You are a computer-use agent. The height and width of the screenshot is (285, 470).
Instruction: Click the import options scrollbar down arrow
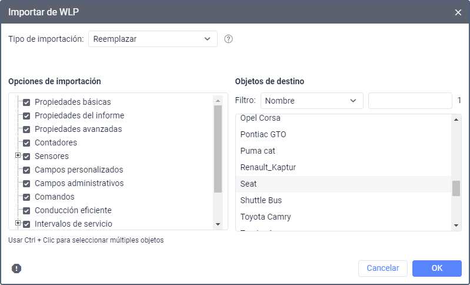point(218,224)
